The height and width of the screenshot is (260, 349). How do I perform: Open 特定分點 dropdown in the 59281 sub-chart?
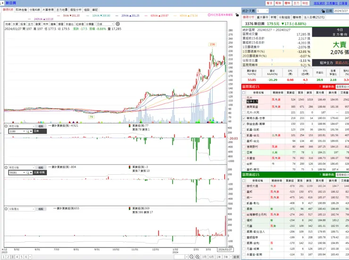click(21, 168)
